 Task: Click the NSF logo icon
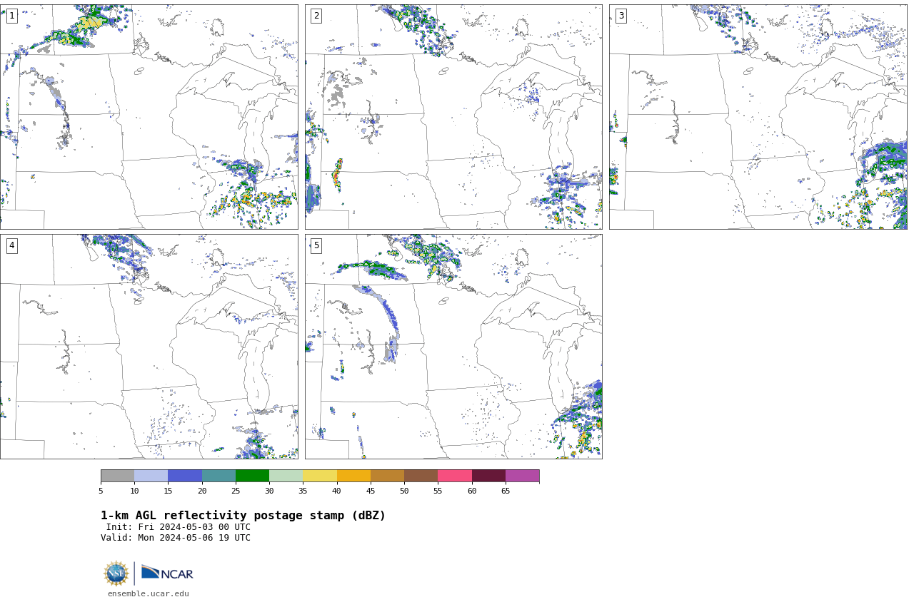pyautogui.click(x=116, y=573)
